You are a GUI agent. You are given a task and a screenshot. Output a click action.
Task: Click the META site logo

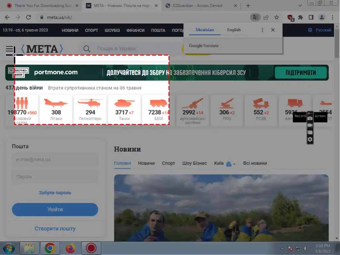click(x=42, y=49)
